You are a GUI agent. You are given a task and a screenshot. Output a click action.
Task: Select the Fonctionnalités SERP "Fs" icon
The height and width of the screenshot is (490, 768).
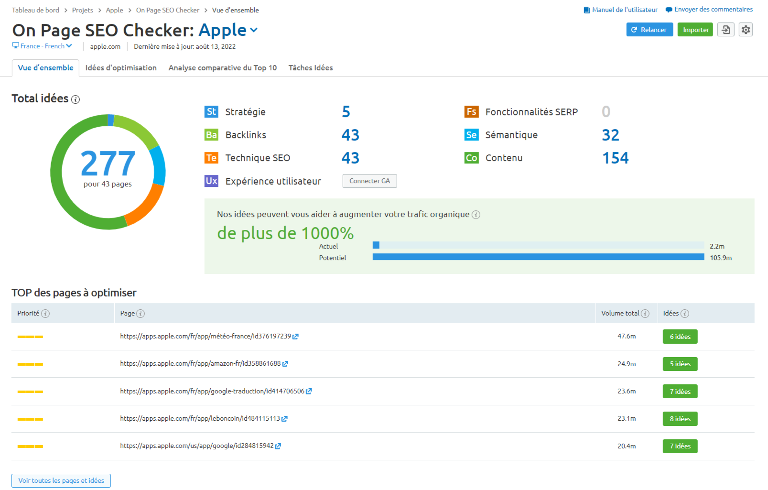[471, 112]
